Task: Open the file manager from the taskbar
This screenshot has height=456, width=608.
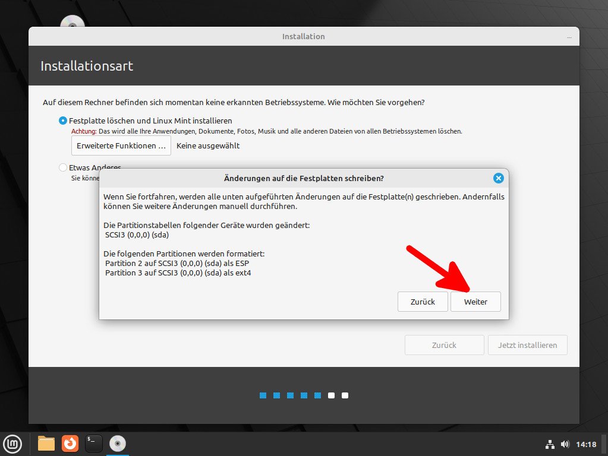Action: pyautogui.click(x=46, y=444)
